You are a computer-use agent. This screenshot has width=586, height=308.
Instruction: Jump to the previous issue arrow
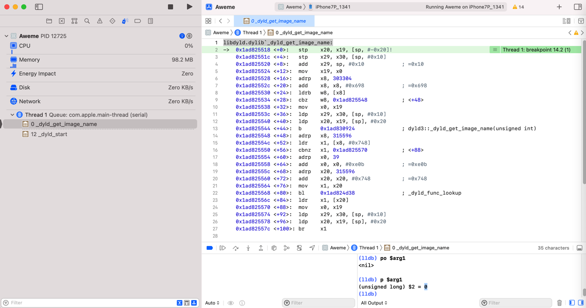570,32
